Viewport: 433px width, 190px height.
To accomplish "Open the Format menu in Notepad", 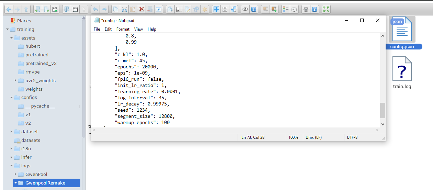I will click(x=123, y=29).
